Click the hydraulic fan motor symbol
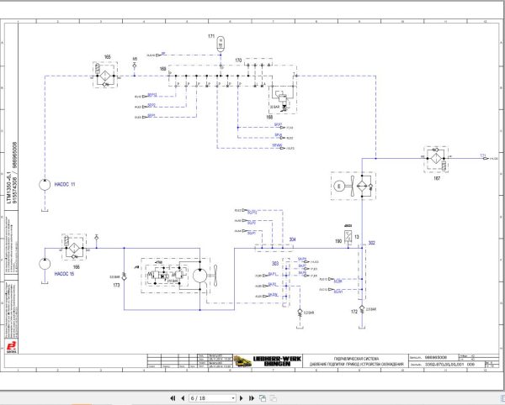Image resolution: width=505 pixels, height=405 pixels. point(199,276)
